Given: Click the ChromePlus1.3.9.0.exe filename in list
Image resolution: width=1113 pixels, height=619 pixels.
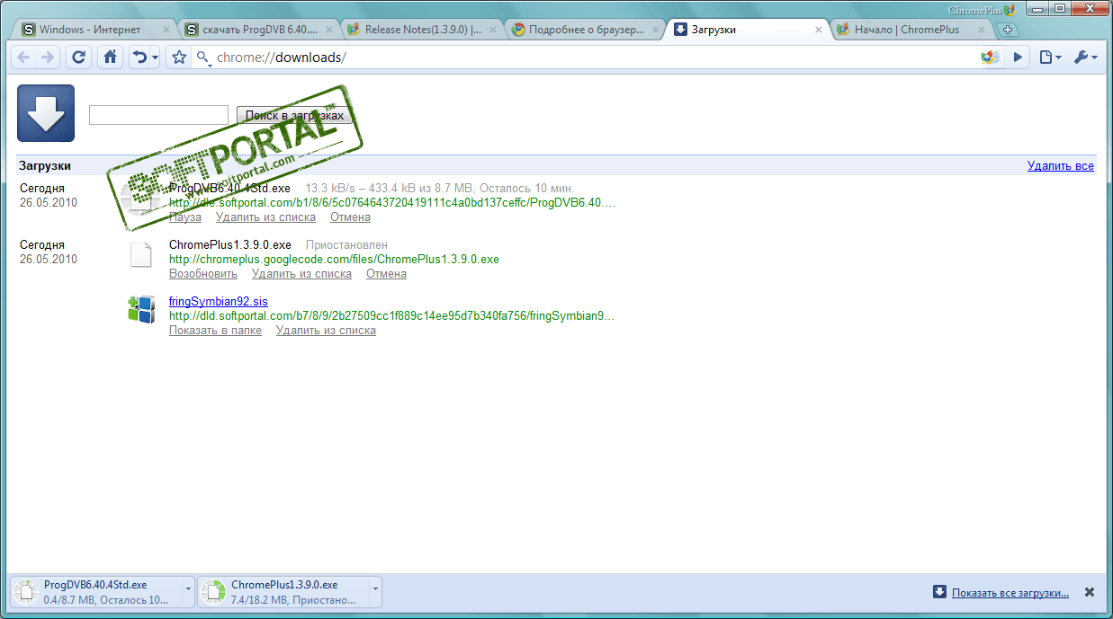Looking at the screenshot, I should pyautogui.click(x=230, y=245).
